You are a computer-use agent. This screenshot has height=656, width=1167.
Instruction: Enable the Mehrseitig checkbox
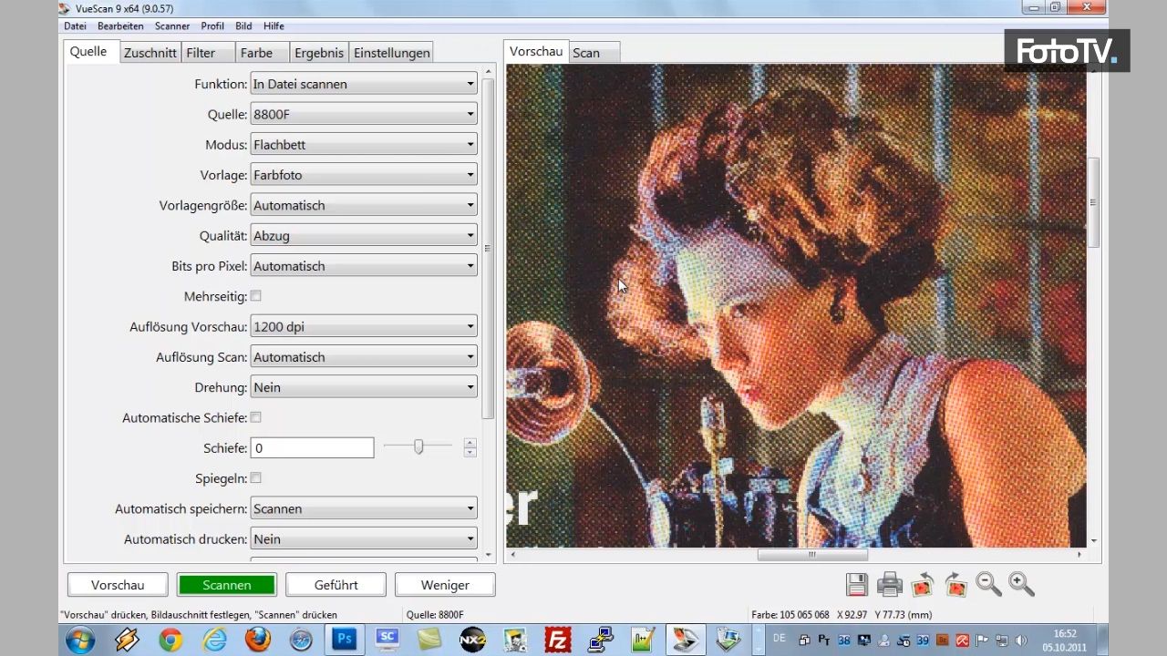(x=255, y=296)
